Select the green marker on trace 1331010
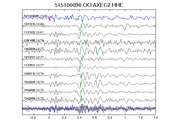This screenshot has width=172, height=129. tap(82, 26)
